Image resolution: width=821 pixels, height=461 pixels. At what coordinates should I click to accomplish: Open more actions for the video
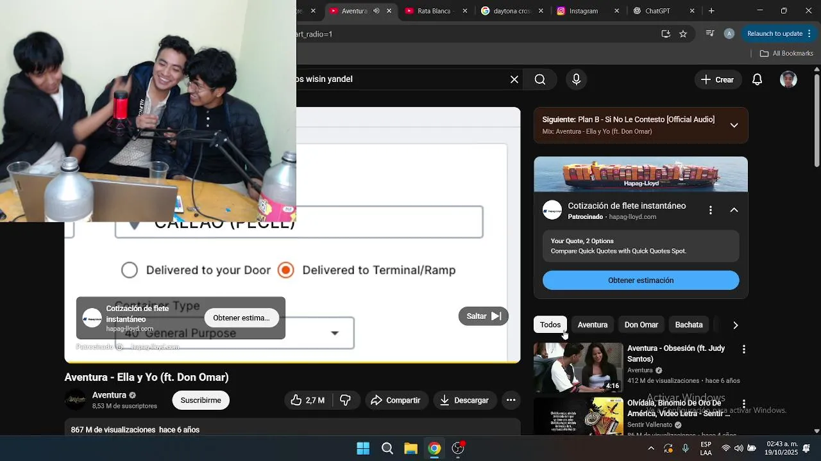(511, 400)
